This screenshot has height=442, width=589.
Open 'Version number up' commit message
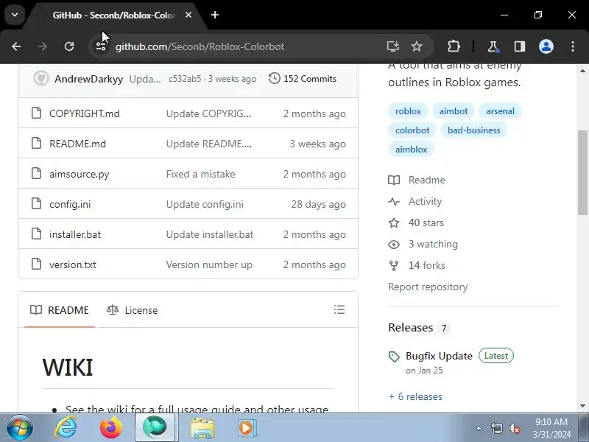tap(209, 264)
